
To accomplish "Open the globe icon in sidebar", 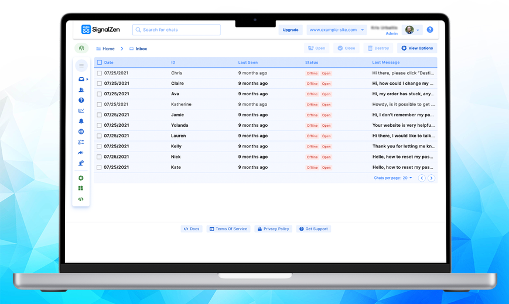I will coord(81,132).
